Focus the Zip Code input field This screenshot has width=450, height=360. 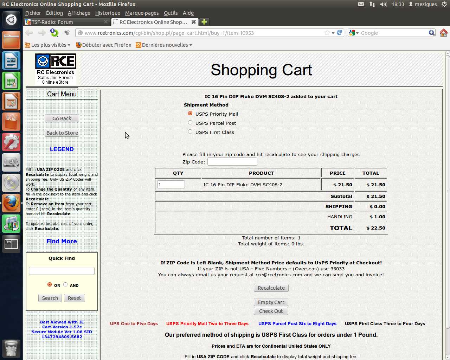[232, 162]
